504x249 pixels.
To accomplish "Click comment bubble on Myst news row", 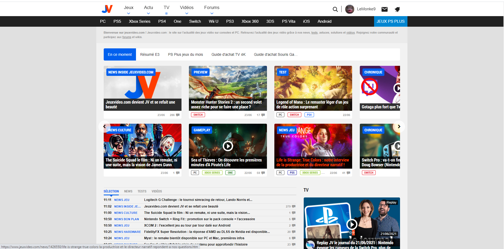I will 294,238.
